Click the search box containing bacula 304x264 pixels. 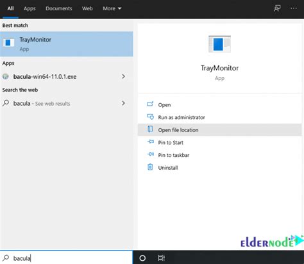point(66,258)
